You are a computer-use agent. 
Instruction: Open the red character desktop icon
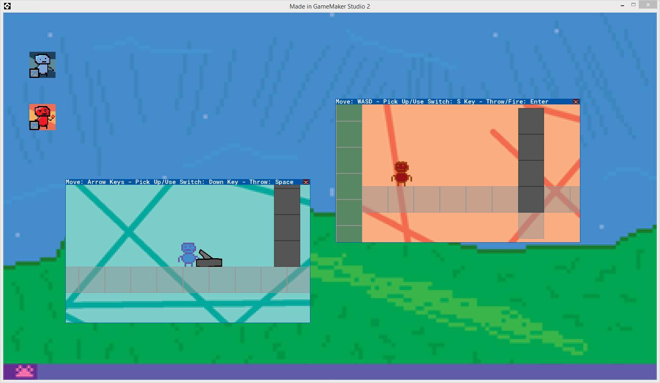tap(42, 117)
